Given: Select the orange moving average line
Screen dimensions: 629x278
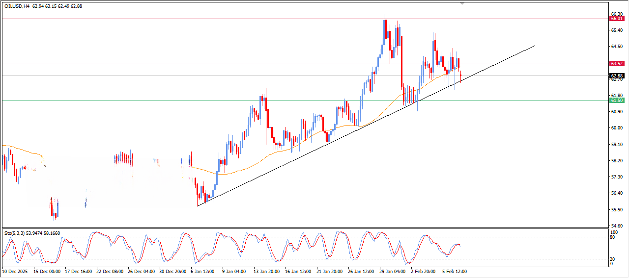Looking at the screenshot, I should click(246, 167).
